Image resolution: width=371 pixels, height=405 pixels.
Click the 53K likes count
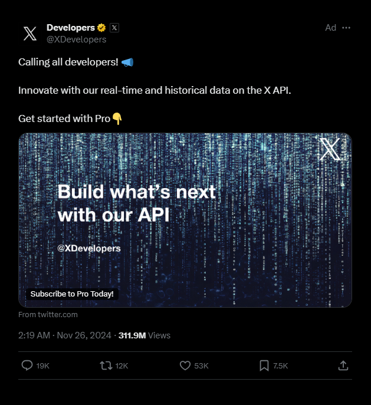(201, 366)
